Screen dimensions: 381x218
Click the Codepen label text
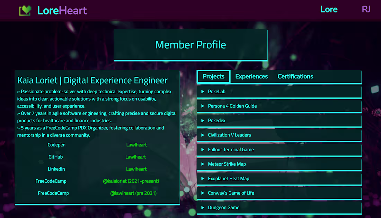click(56, 145)
